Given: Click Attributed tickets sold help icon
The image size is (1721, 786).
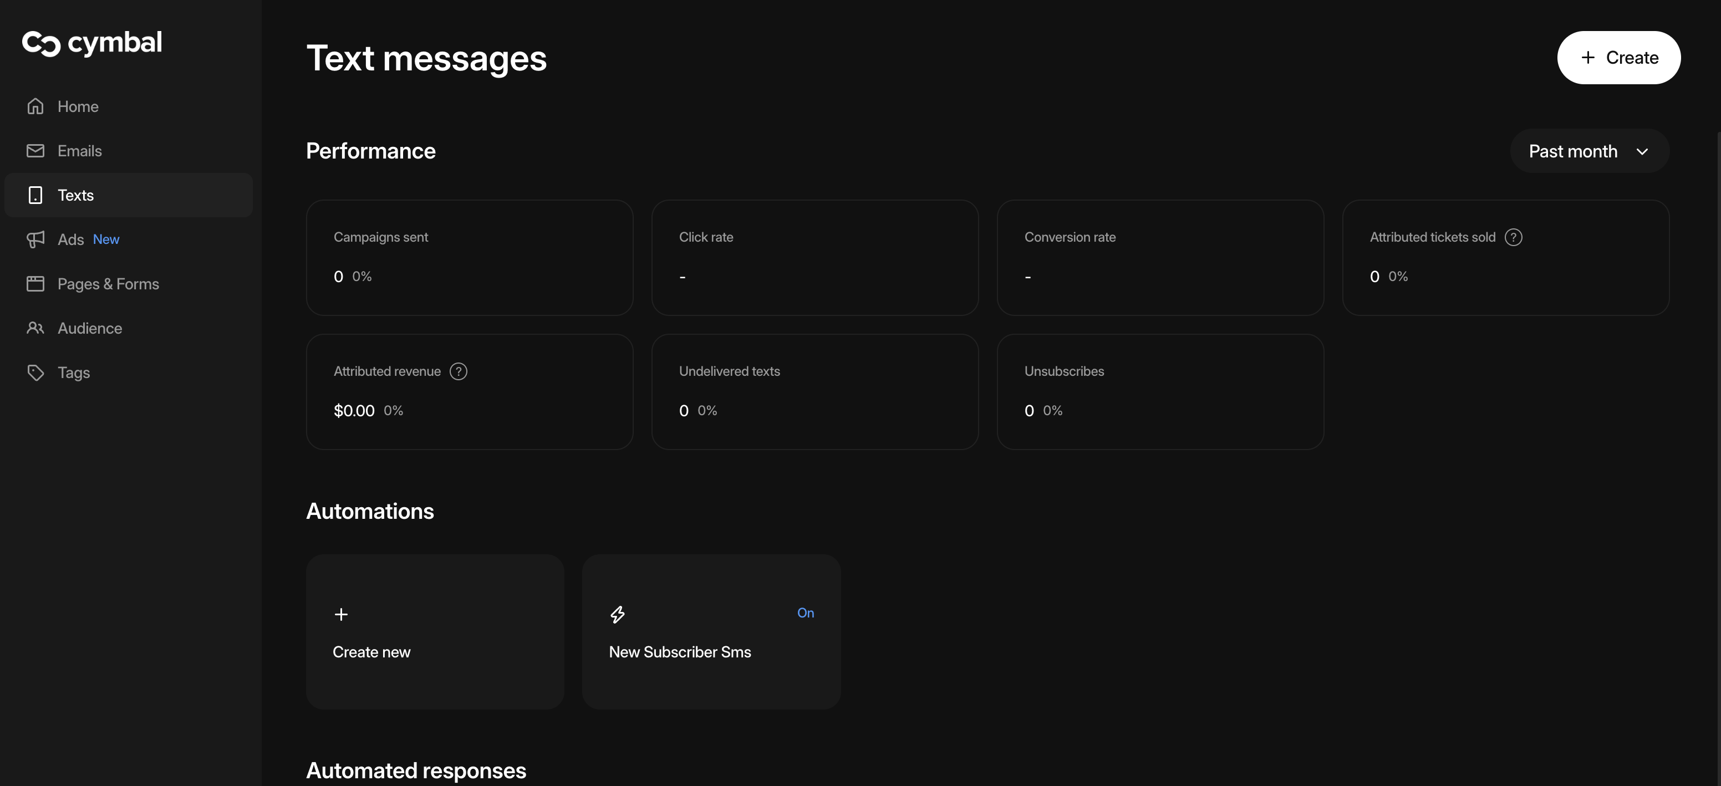Looking at the screenshot, I should tap(1513, 237).
